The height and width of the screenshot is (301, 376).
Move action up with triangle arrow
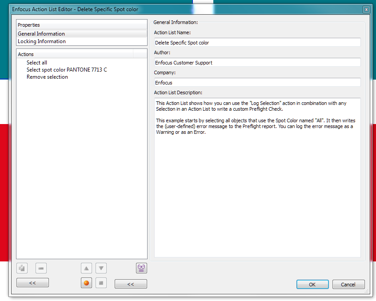pyautogui.click(x=86, y=268)
